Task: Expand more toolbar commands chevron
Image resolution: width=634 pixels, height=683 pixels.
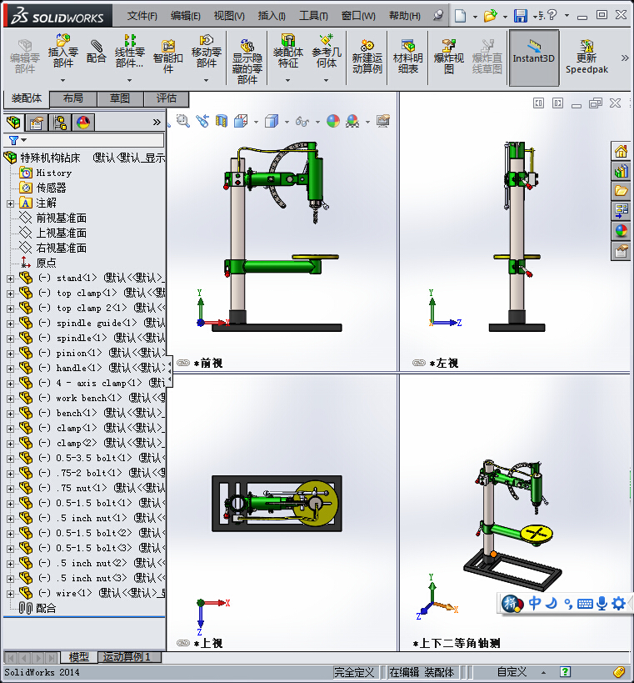Action: click(625, 58)
